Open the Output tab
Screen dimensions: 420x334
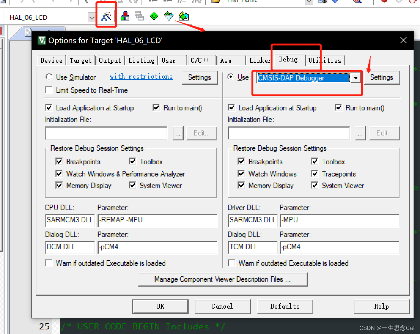click(110, 60)
